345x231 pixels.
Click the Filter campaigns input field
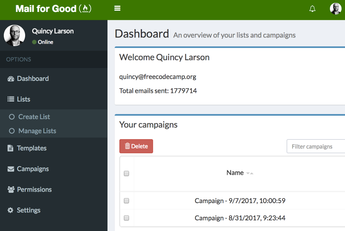coord(316,147)
